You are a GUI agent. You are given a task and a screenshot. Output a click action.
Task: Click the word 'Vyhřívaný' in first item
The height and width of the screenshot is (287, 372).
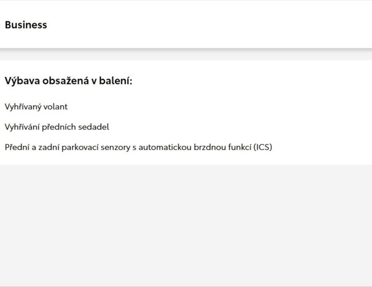[23, 107]
